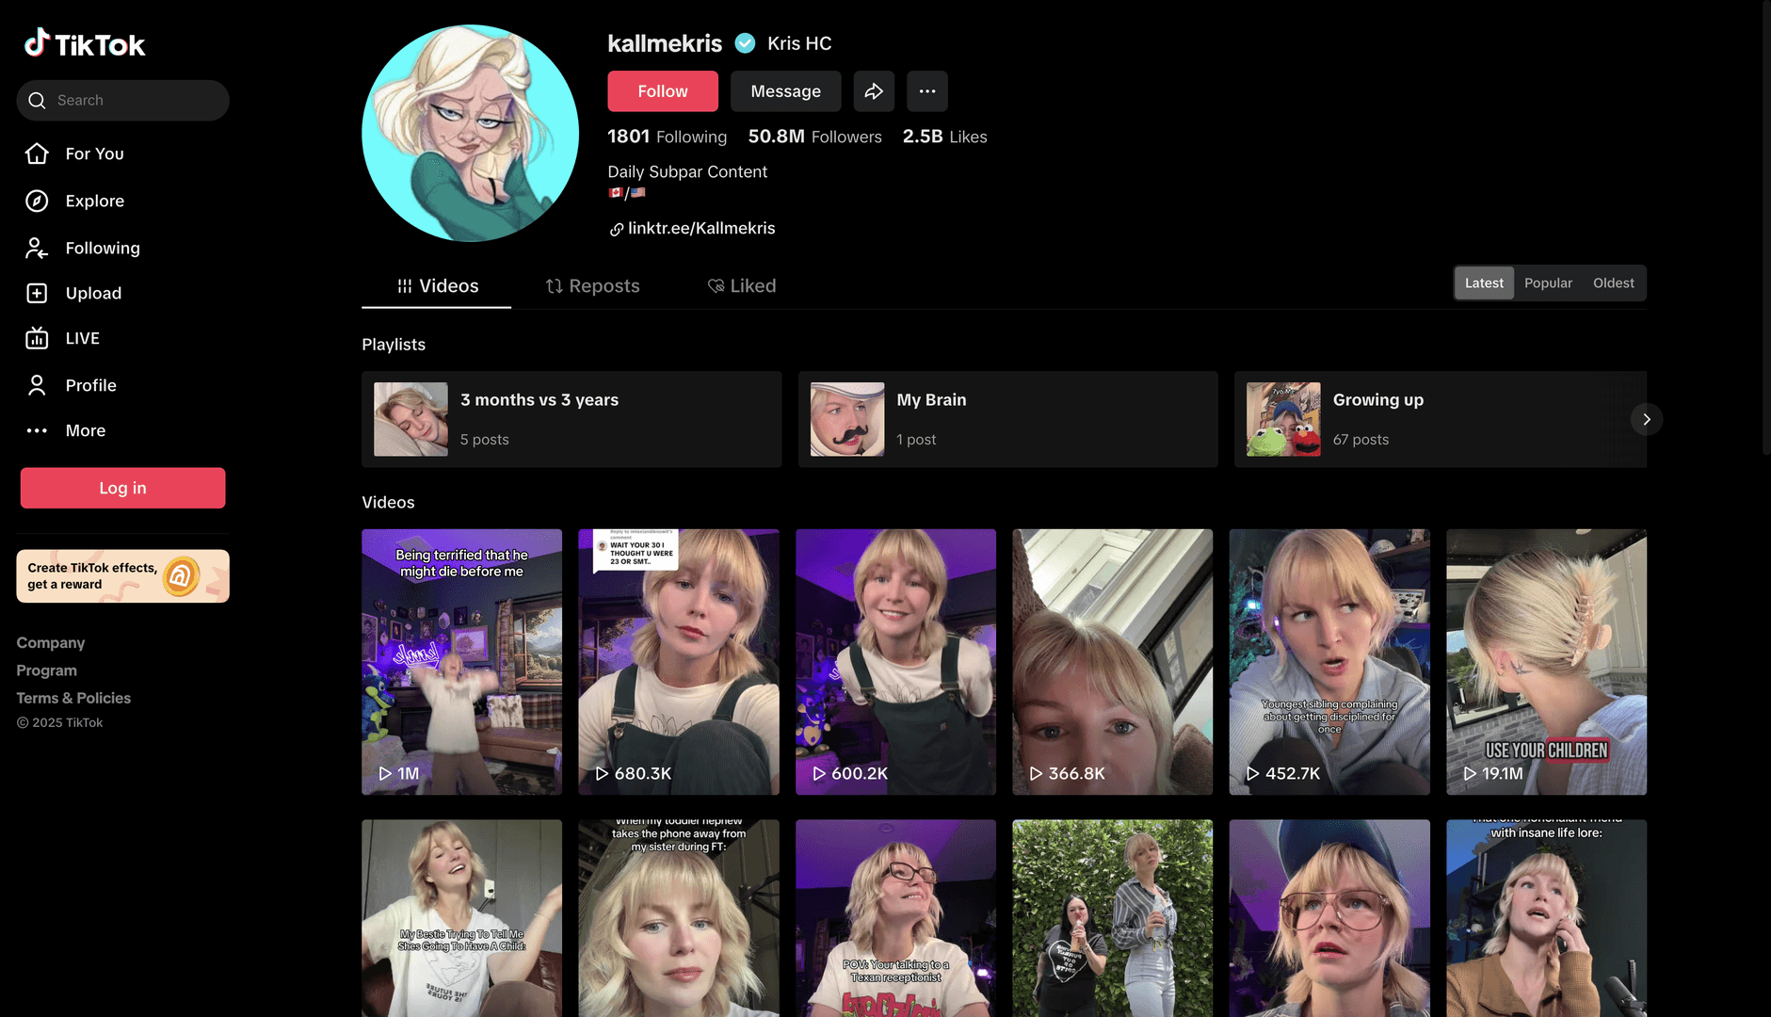
Task: Follow the kallmekris account
Action: [662, 91]
